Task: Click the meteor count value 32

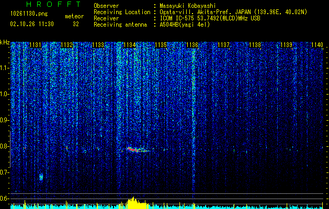Action: click(x=76, y=24)
